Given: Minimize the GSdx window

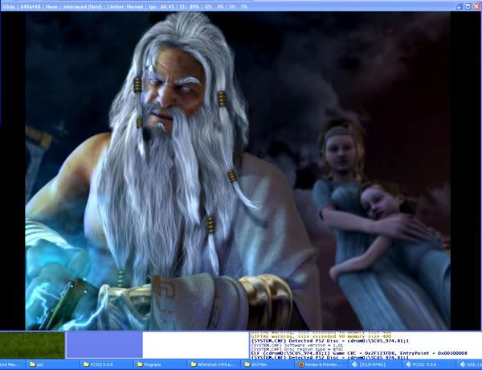Looking at the screenshot, I should click(460, 6).
